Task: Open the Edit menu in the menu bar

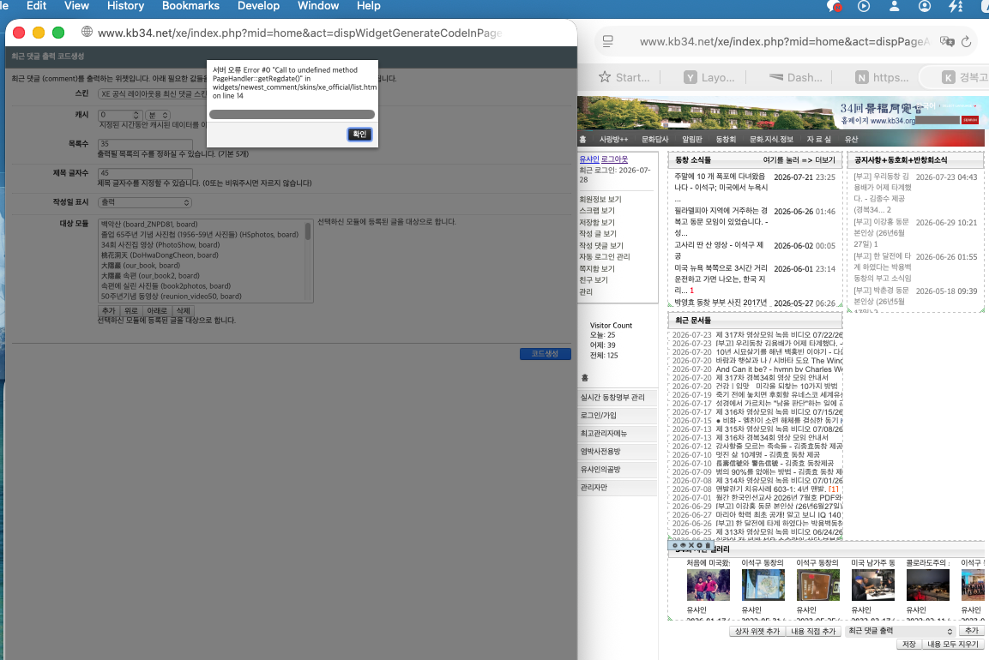Action: (x=36, y=6)
